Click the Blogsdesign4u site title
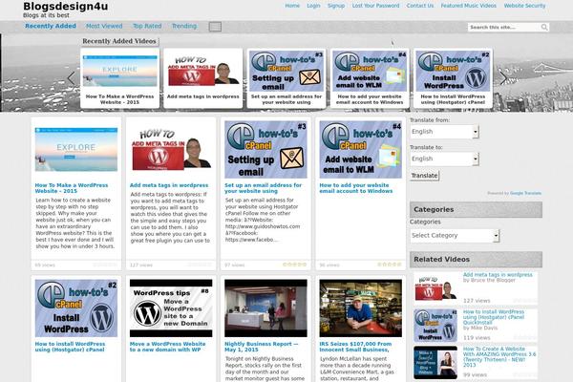The height and width of the screenshot is (382, 573). click(65, 7)
